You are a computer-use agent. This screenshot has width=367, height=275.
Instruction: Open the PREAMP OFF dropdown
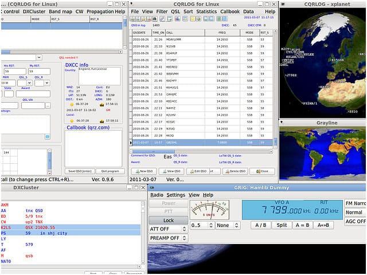tap(168, 238)
